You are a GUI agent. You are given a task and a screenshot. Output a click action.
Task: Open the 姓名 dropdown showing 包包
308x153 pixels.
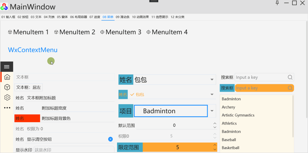coord(212,79)
